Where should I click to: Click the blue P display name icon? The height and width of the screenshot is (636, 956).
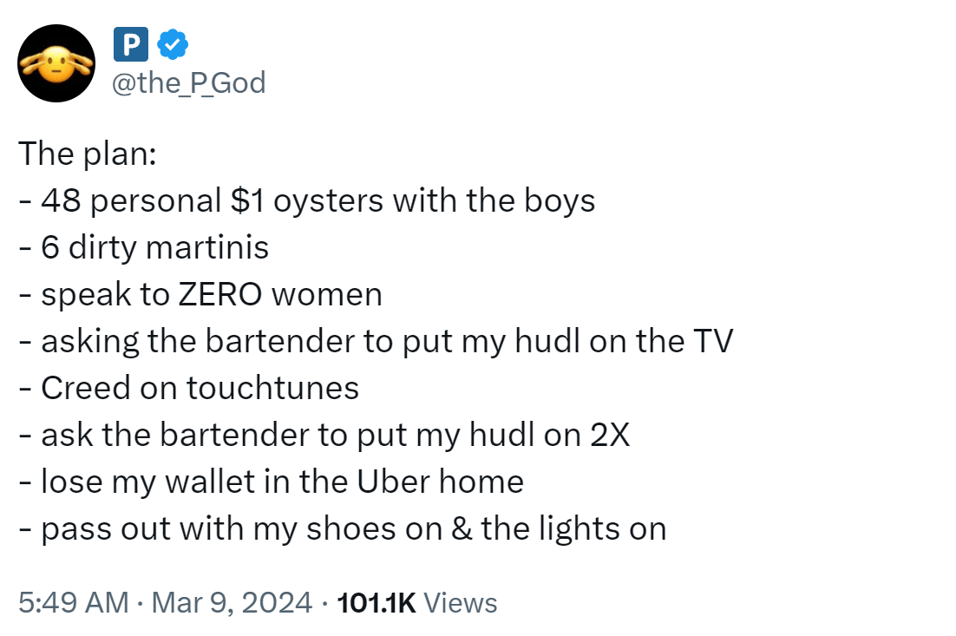130,44
